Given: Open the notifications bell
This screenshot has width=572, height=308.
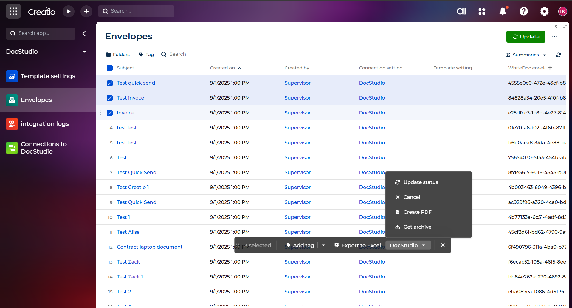Looking at the screenshot, I should point(503,11).
